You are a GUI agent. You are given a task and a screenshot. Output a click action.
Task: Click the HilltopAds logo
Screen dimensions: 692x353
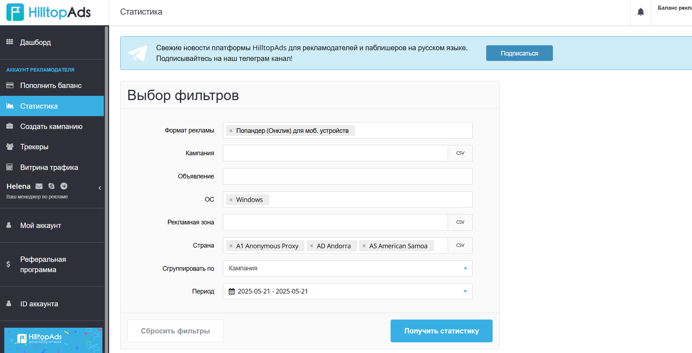pos(49,12)
